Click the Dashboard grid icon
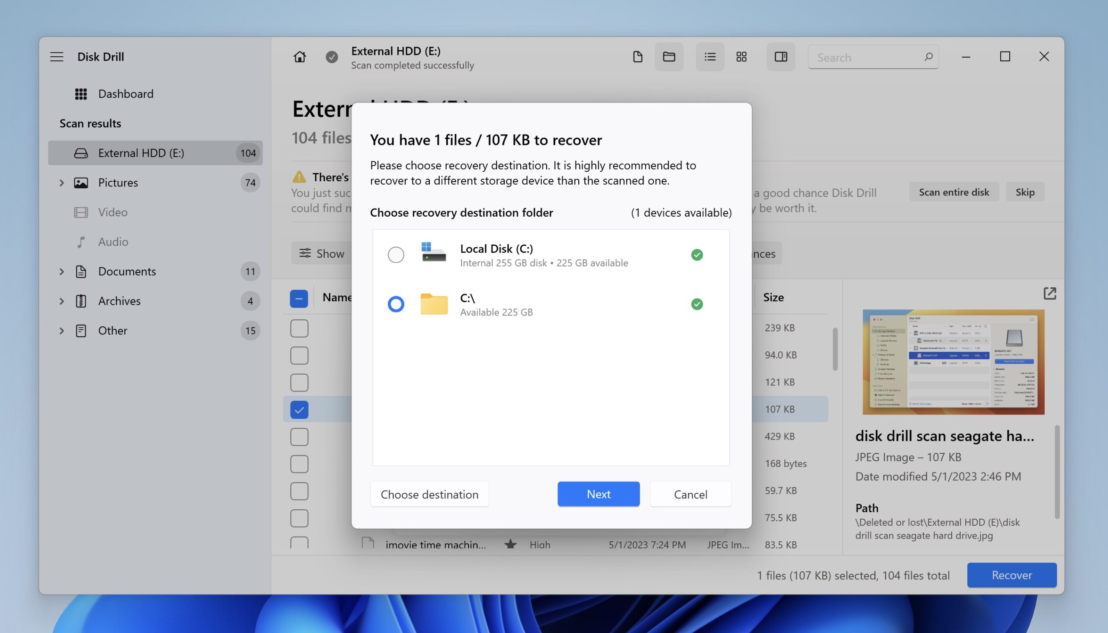Screen dimensions: 1108x633 coord(81,94)
